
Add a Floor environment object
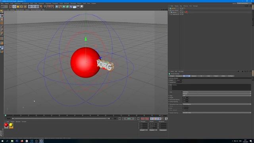coord(75,7)
